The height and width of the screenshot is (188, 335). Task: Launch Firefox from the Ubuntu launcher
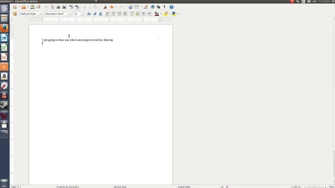[x=4, y=28]
